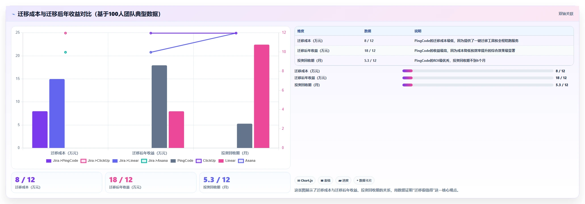
Task: Click the 18 / 12 迁移后年收益 summary card
Action: tap(151, 182)
